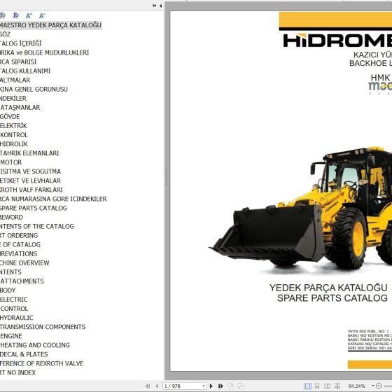This screenshot has width=392, height=392.
Task: Click the double-arrow expand icon above the bookmarks
Action: 155,6
